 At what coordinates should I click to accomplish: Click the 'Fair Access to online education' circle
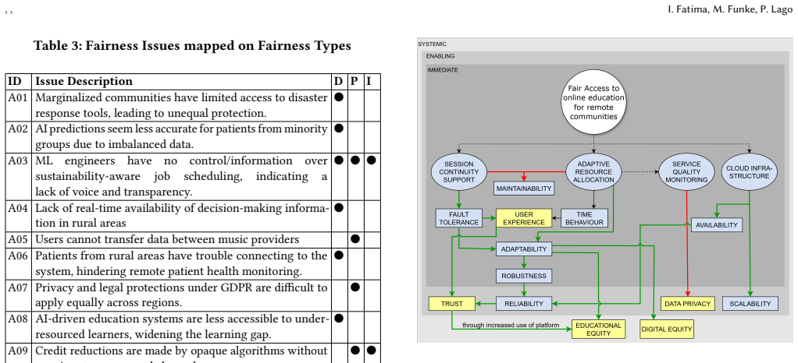(593, 102)
